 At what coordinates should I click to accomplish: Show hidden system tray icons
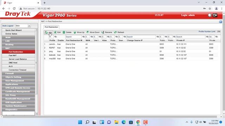[x=187, y=122]
